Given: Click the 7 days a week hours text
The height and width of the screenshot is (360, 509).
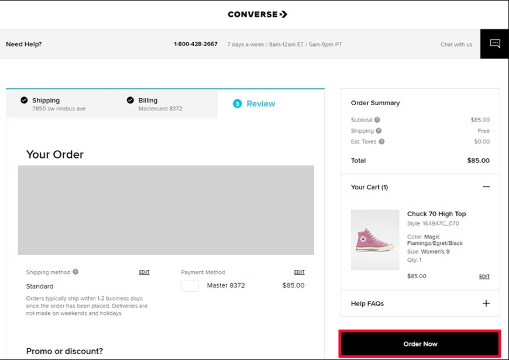Looking at the screenshot, I should point(284,44).
